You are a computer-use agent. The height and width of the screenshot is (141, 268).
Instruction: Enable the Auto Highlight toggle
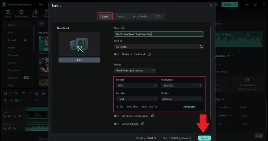coord(116,124)
